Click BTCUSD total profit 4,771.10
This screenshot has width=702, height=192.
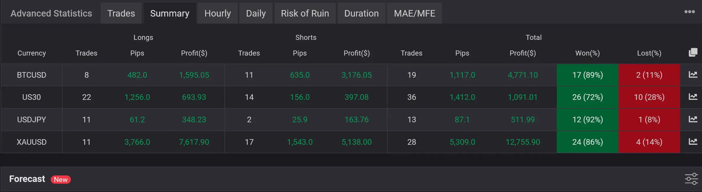click(523, 75)
